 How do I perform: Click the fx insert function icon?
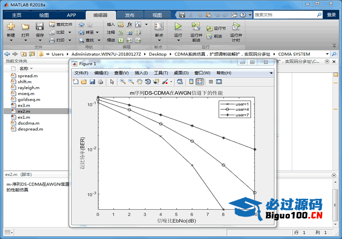tap(130, 24)
